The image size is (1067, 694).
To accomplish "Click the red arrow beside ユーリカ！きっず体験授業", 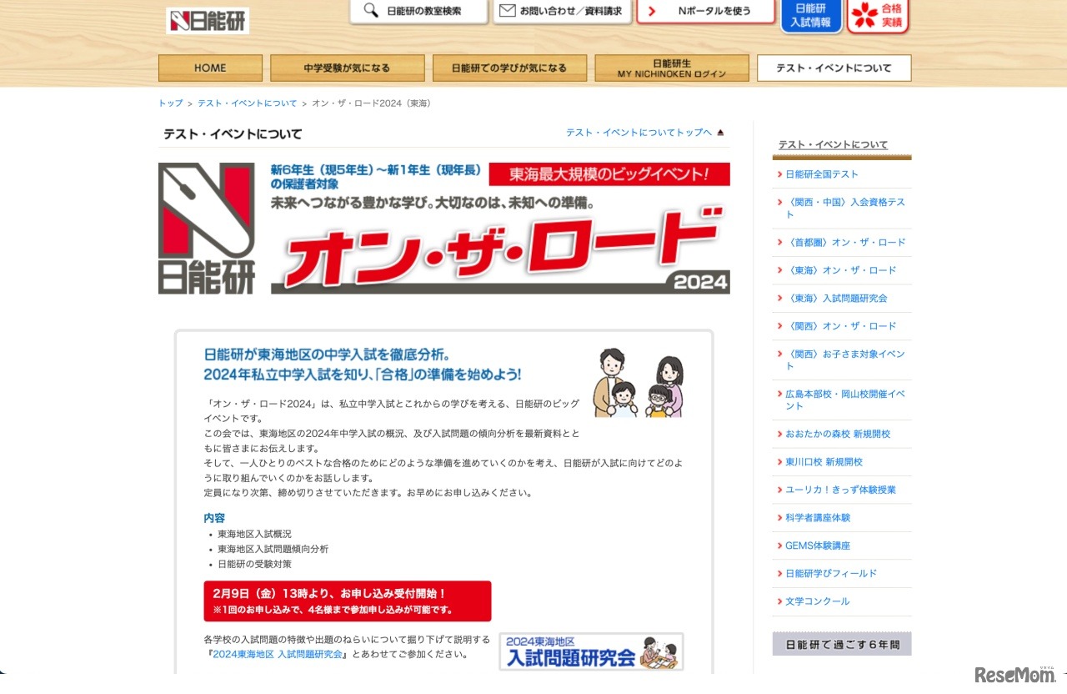I will [779, 490].
